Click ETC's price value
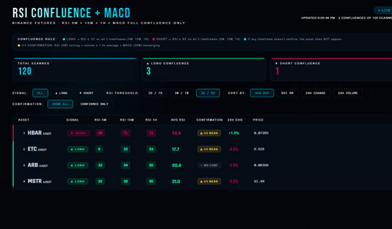 [259, 149]
